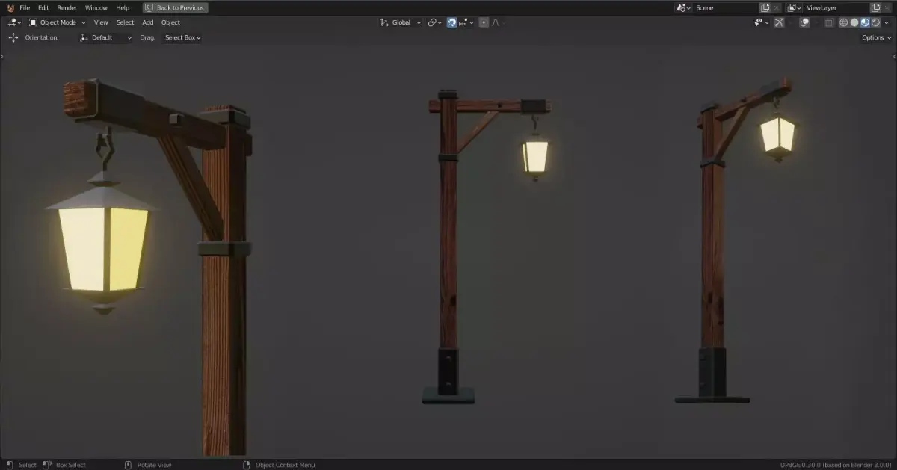Switch to material preview shading
897x470 pixels.
865,22
